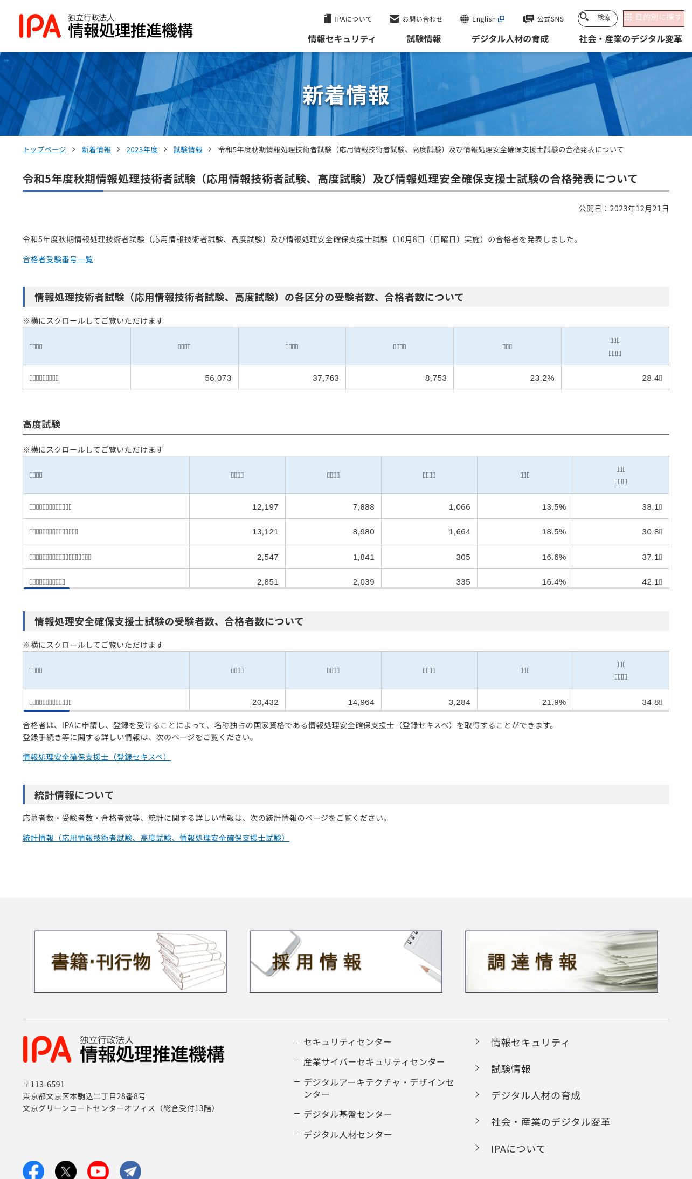Click the footer IPA logo
The width and height of the screenshot is (692, 1179).
(x=123, y=1049)
